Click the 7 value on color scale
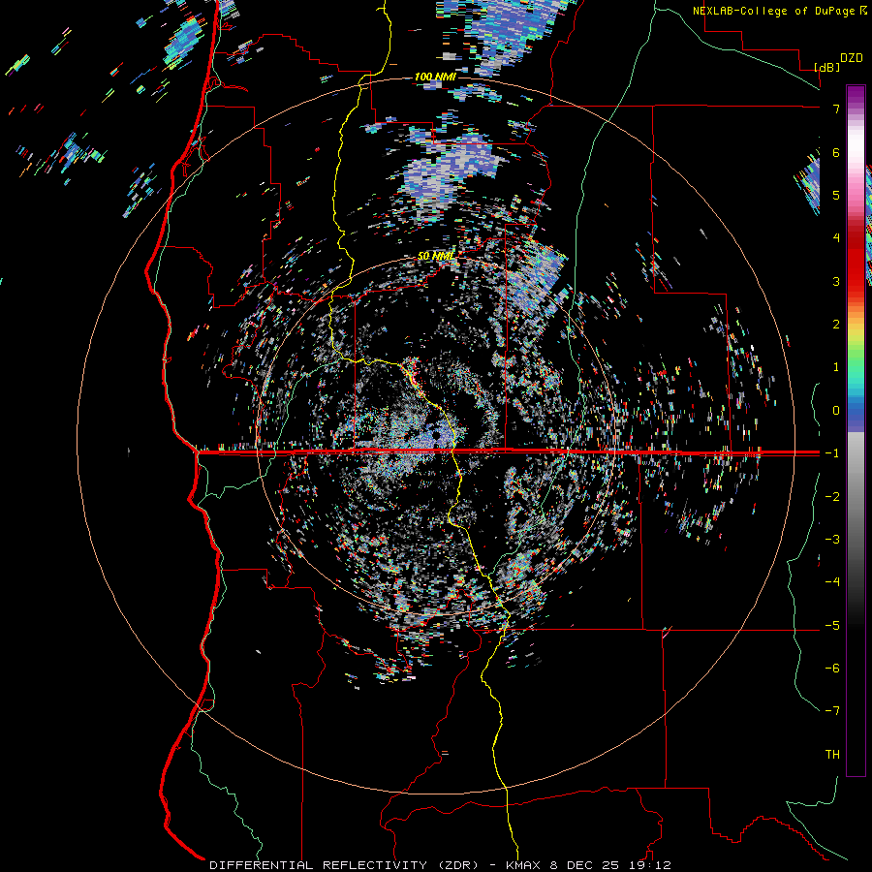The image size is (872, 872). (836, 109)
